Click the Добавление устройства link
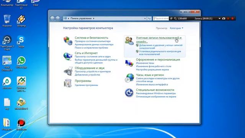The image size is (245, 138). click(87, 75)
